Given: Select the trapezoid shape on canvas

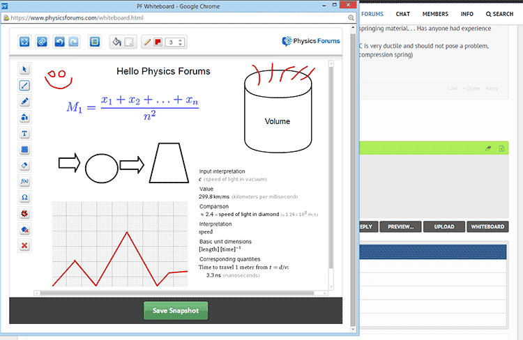Looking at the screenshot, I should point(169,163).
